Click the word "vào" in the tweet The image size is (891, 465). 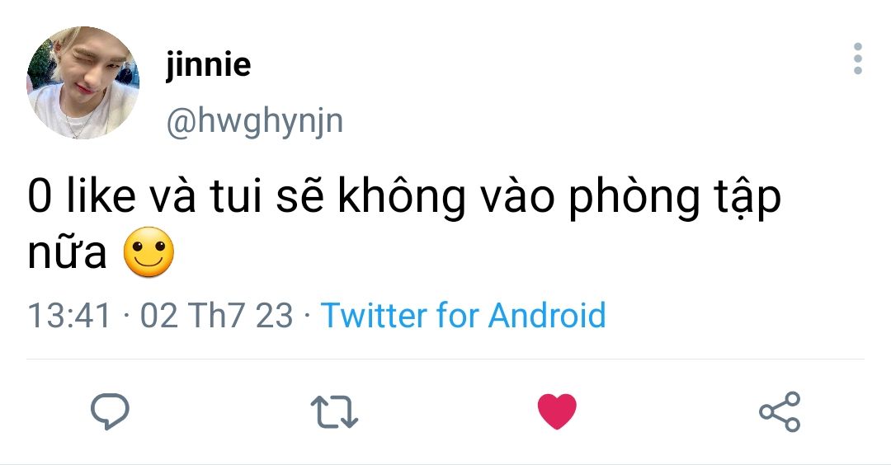click(x=517, y=196)
